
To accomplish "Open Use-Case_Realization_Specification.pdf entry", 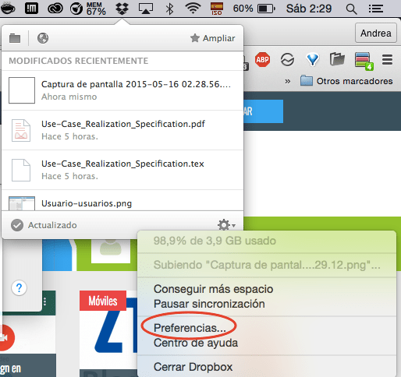I will (122, 130).
